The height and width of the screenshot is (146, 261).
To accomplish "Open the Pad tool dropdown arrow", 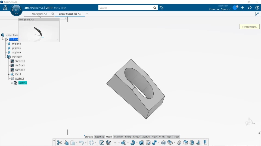I will click(x=128, y=142).
